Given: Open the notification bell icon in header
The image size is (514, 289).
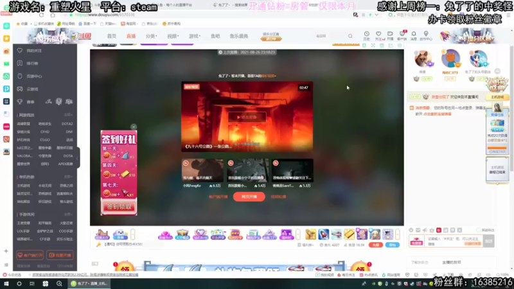Looking at the screenshot, I should point(414,34).
